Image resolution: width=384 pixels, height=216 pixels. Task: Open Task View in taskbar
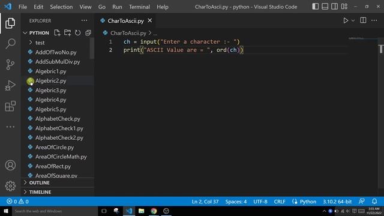click(x=104, y=211)
